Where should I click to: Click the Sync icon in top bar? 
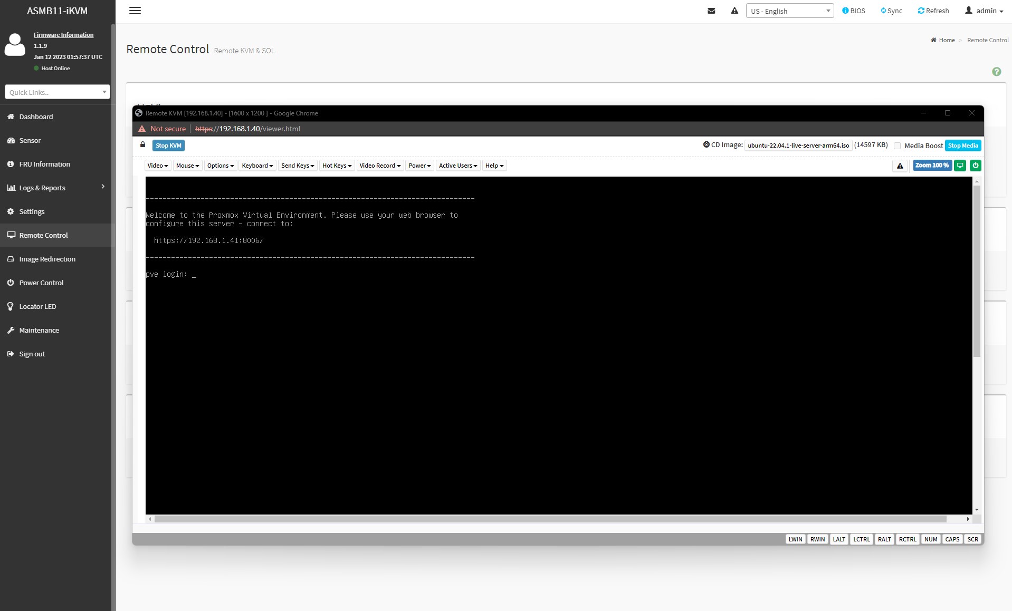click(x=883, y=11)
